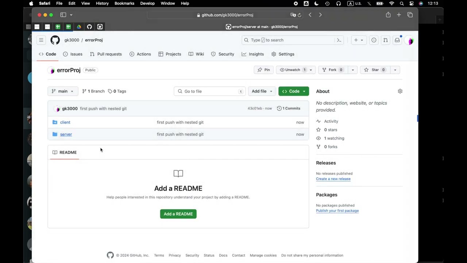Go forward using Safari's forward arrow
This screenshot has height=263, width=467.
pos(320,15)
